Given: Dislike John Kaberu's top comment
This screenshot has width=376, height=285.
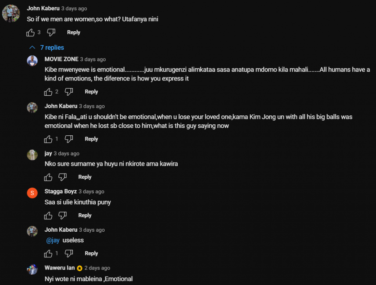Looking at the screenshot, I should coord(51,33).
